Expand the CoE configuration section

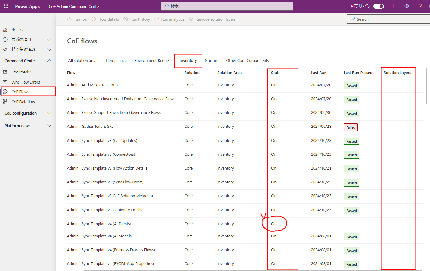[x=49, y=113]
